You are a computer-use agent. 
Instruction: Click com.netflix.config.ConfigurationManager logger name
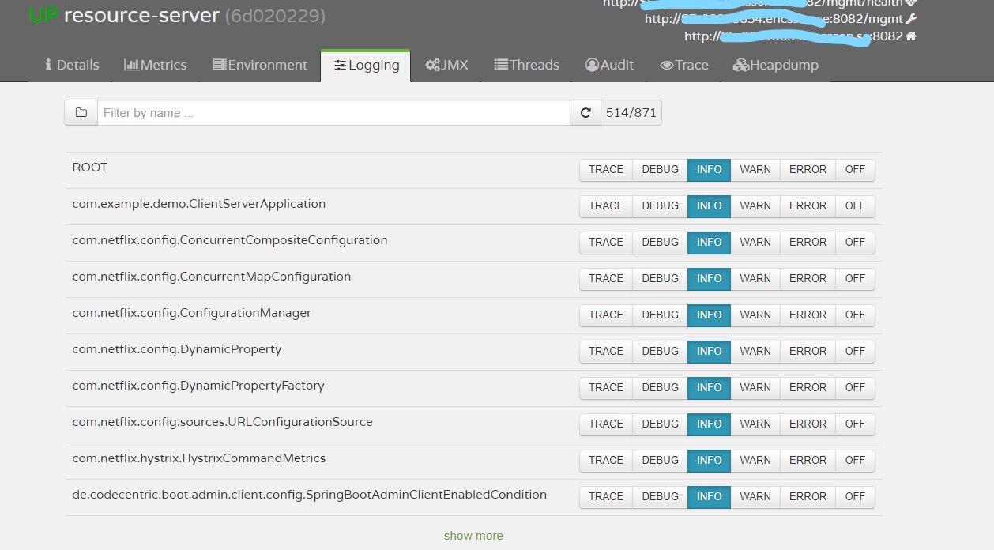192,313
